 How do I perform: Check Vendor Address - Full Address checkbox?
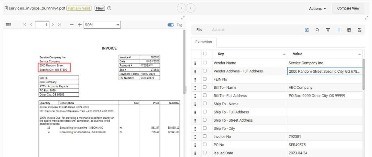(205, 71)
